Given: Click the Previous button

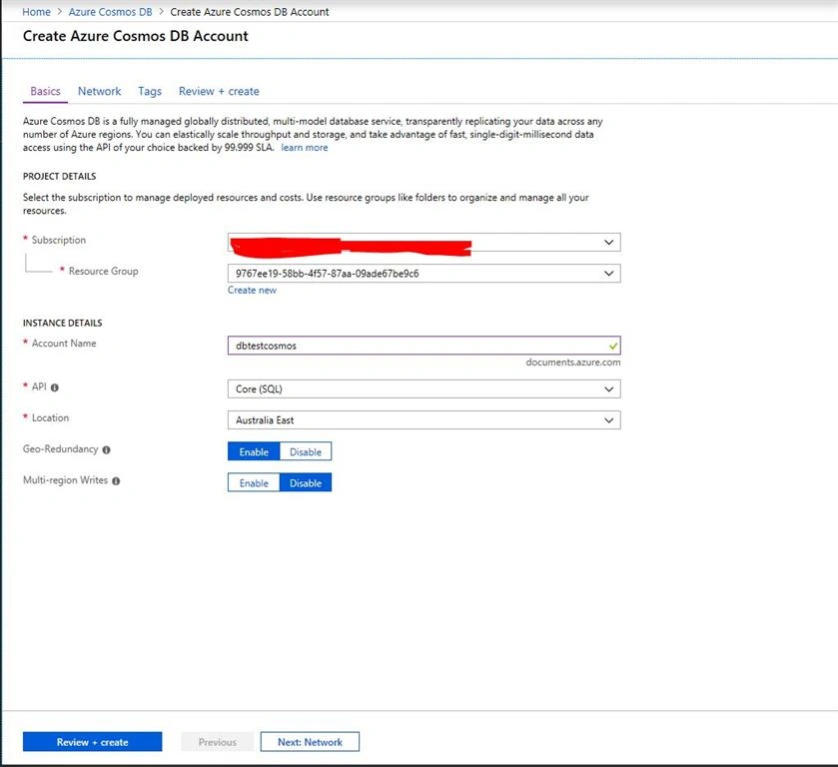Looking at the screenshot, I should tap(217, 742).
